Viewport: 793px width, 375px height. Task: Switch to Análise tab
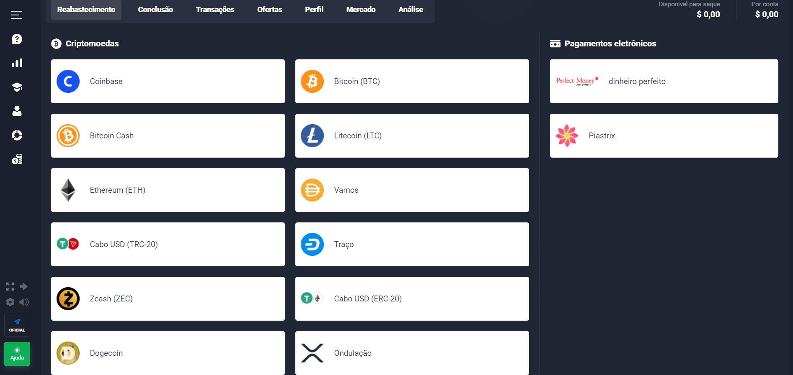click(411, 10)
